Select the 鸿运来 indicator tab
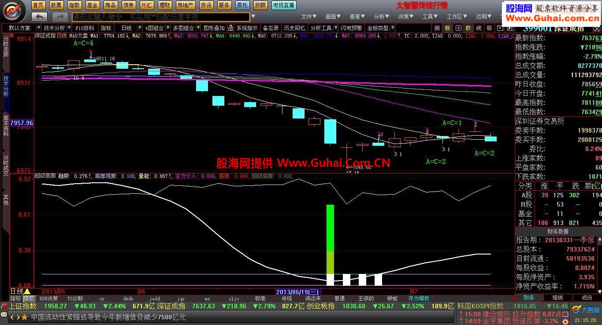 (x=313, y=298)
